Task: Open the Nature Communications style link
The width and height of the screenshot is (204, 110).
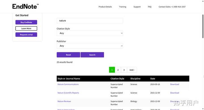Action: (68, 84)
